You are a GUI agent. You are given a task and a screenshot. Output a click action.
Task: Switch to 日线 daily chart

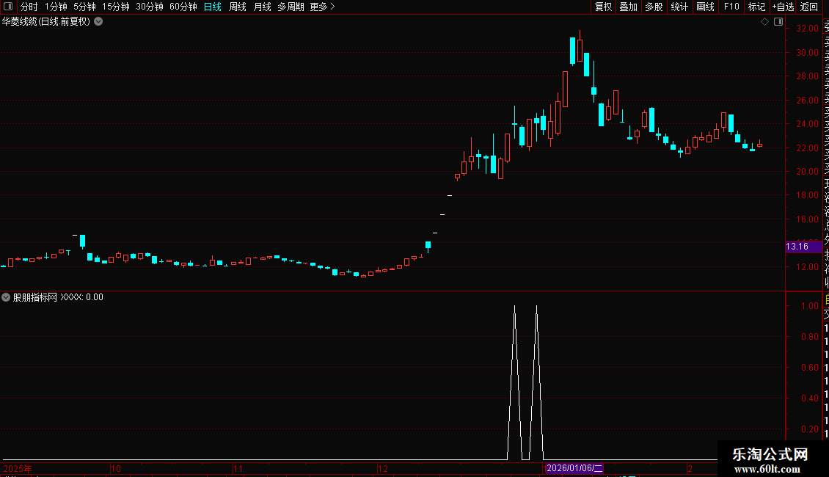click(x=213, y=7)
